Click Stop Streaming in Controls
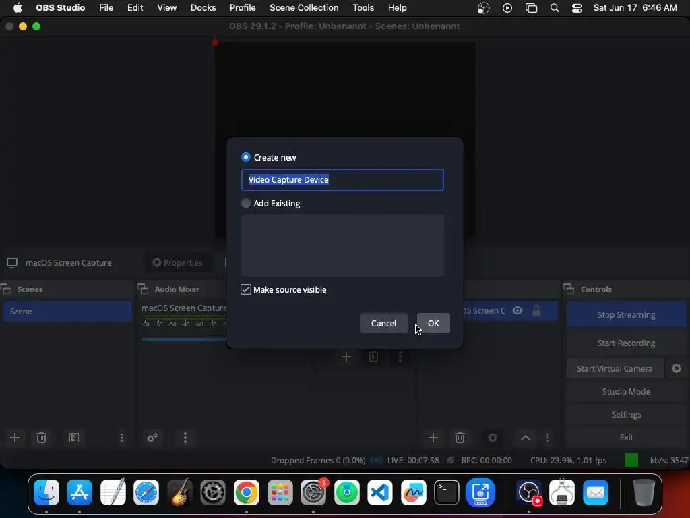 [x=626, y=314]
